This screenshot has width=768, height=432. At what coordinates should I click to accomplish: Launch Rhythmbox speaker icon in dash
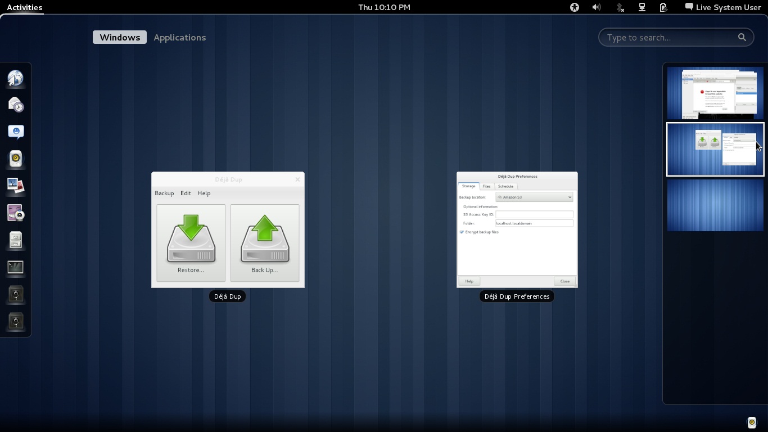16,159
